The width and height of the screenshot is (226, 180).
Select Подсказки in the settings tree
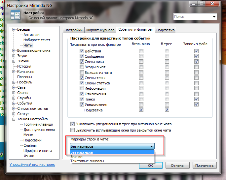tap(32, 140)
